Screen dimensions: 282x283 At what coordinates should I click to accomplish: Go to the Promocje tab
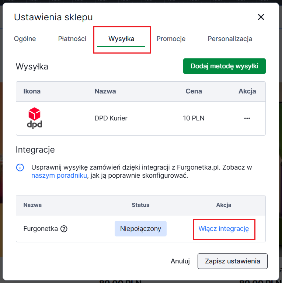[x=171, y=39]
